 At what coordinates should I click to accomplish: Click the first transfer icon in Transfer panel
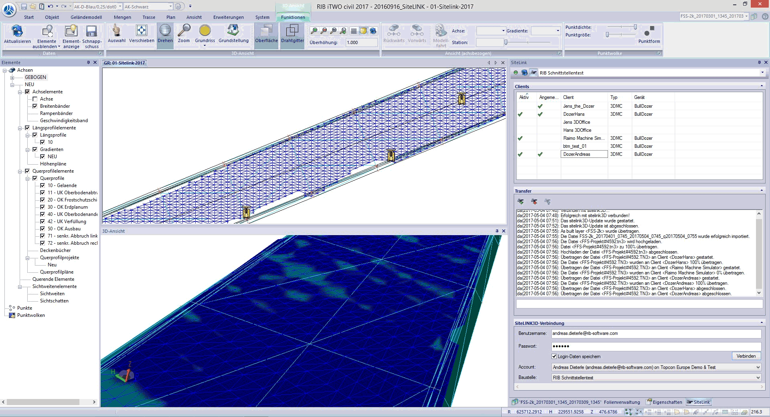(x=521, y=201)
